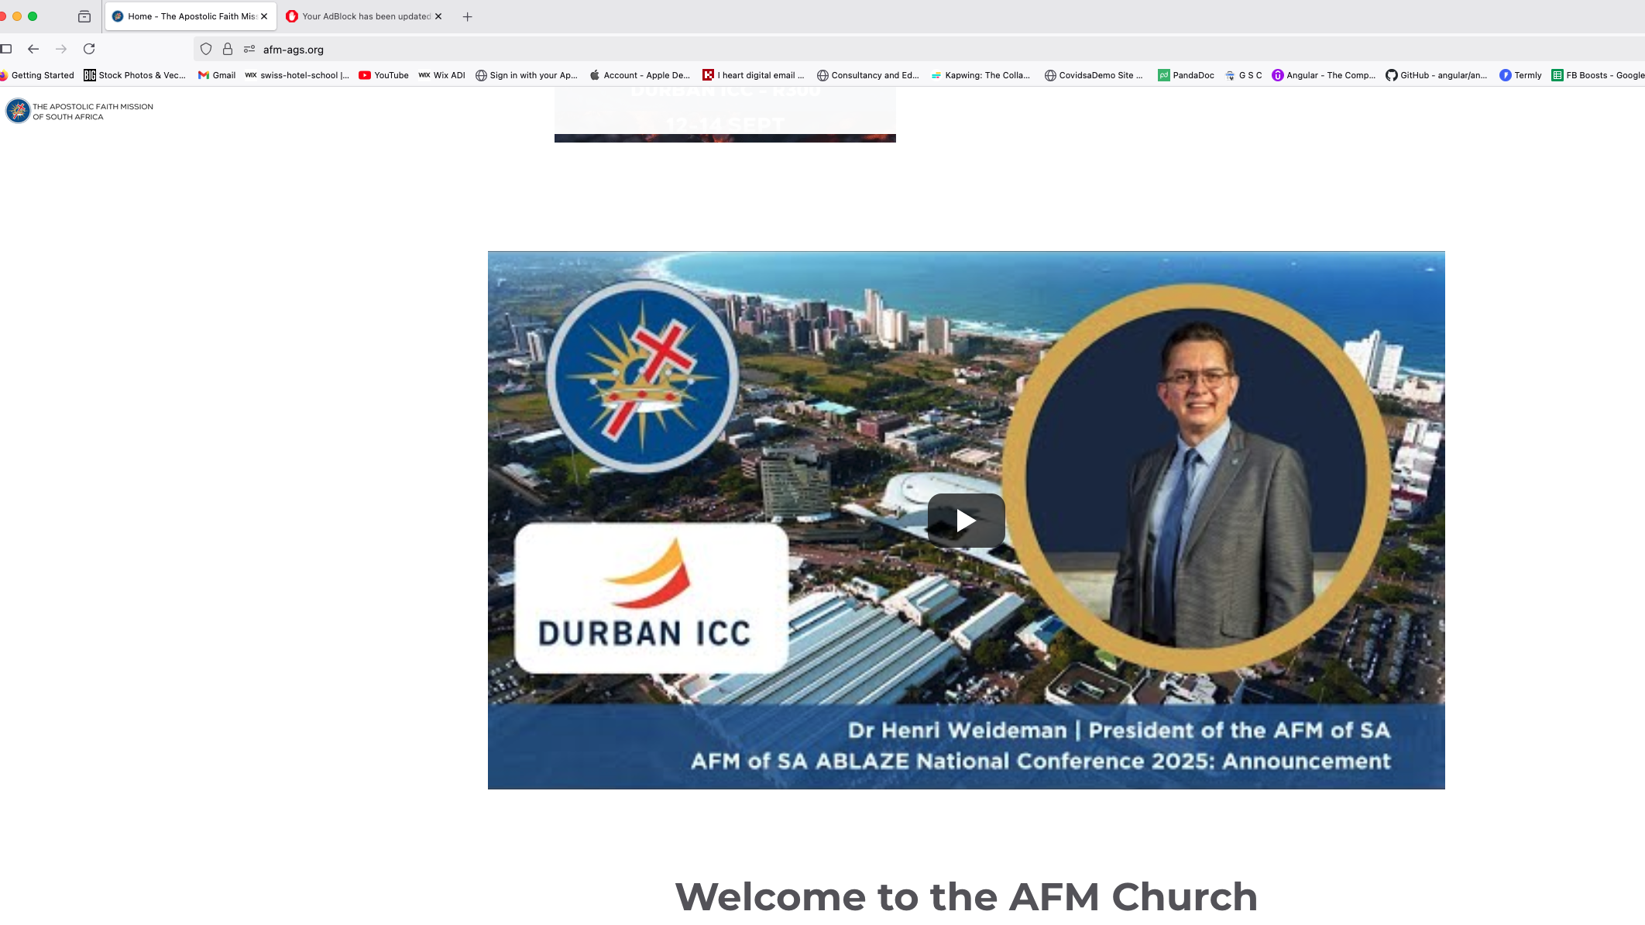Open the Termly bookmark
The width and height of the screenshot is (1645, 925).
click(x=1520, y=75)
